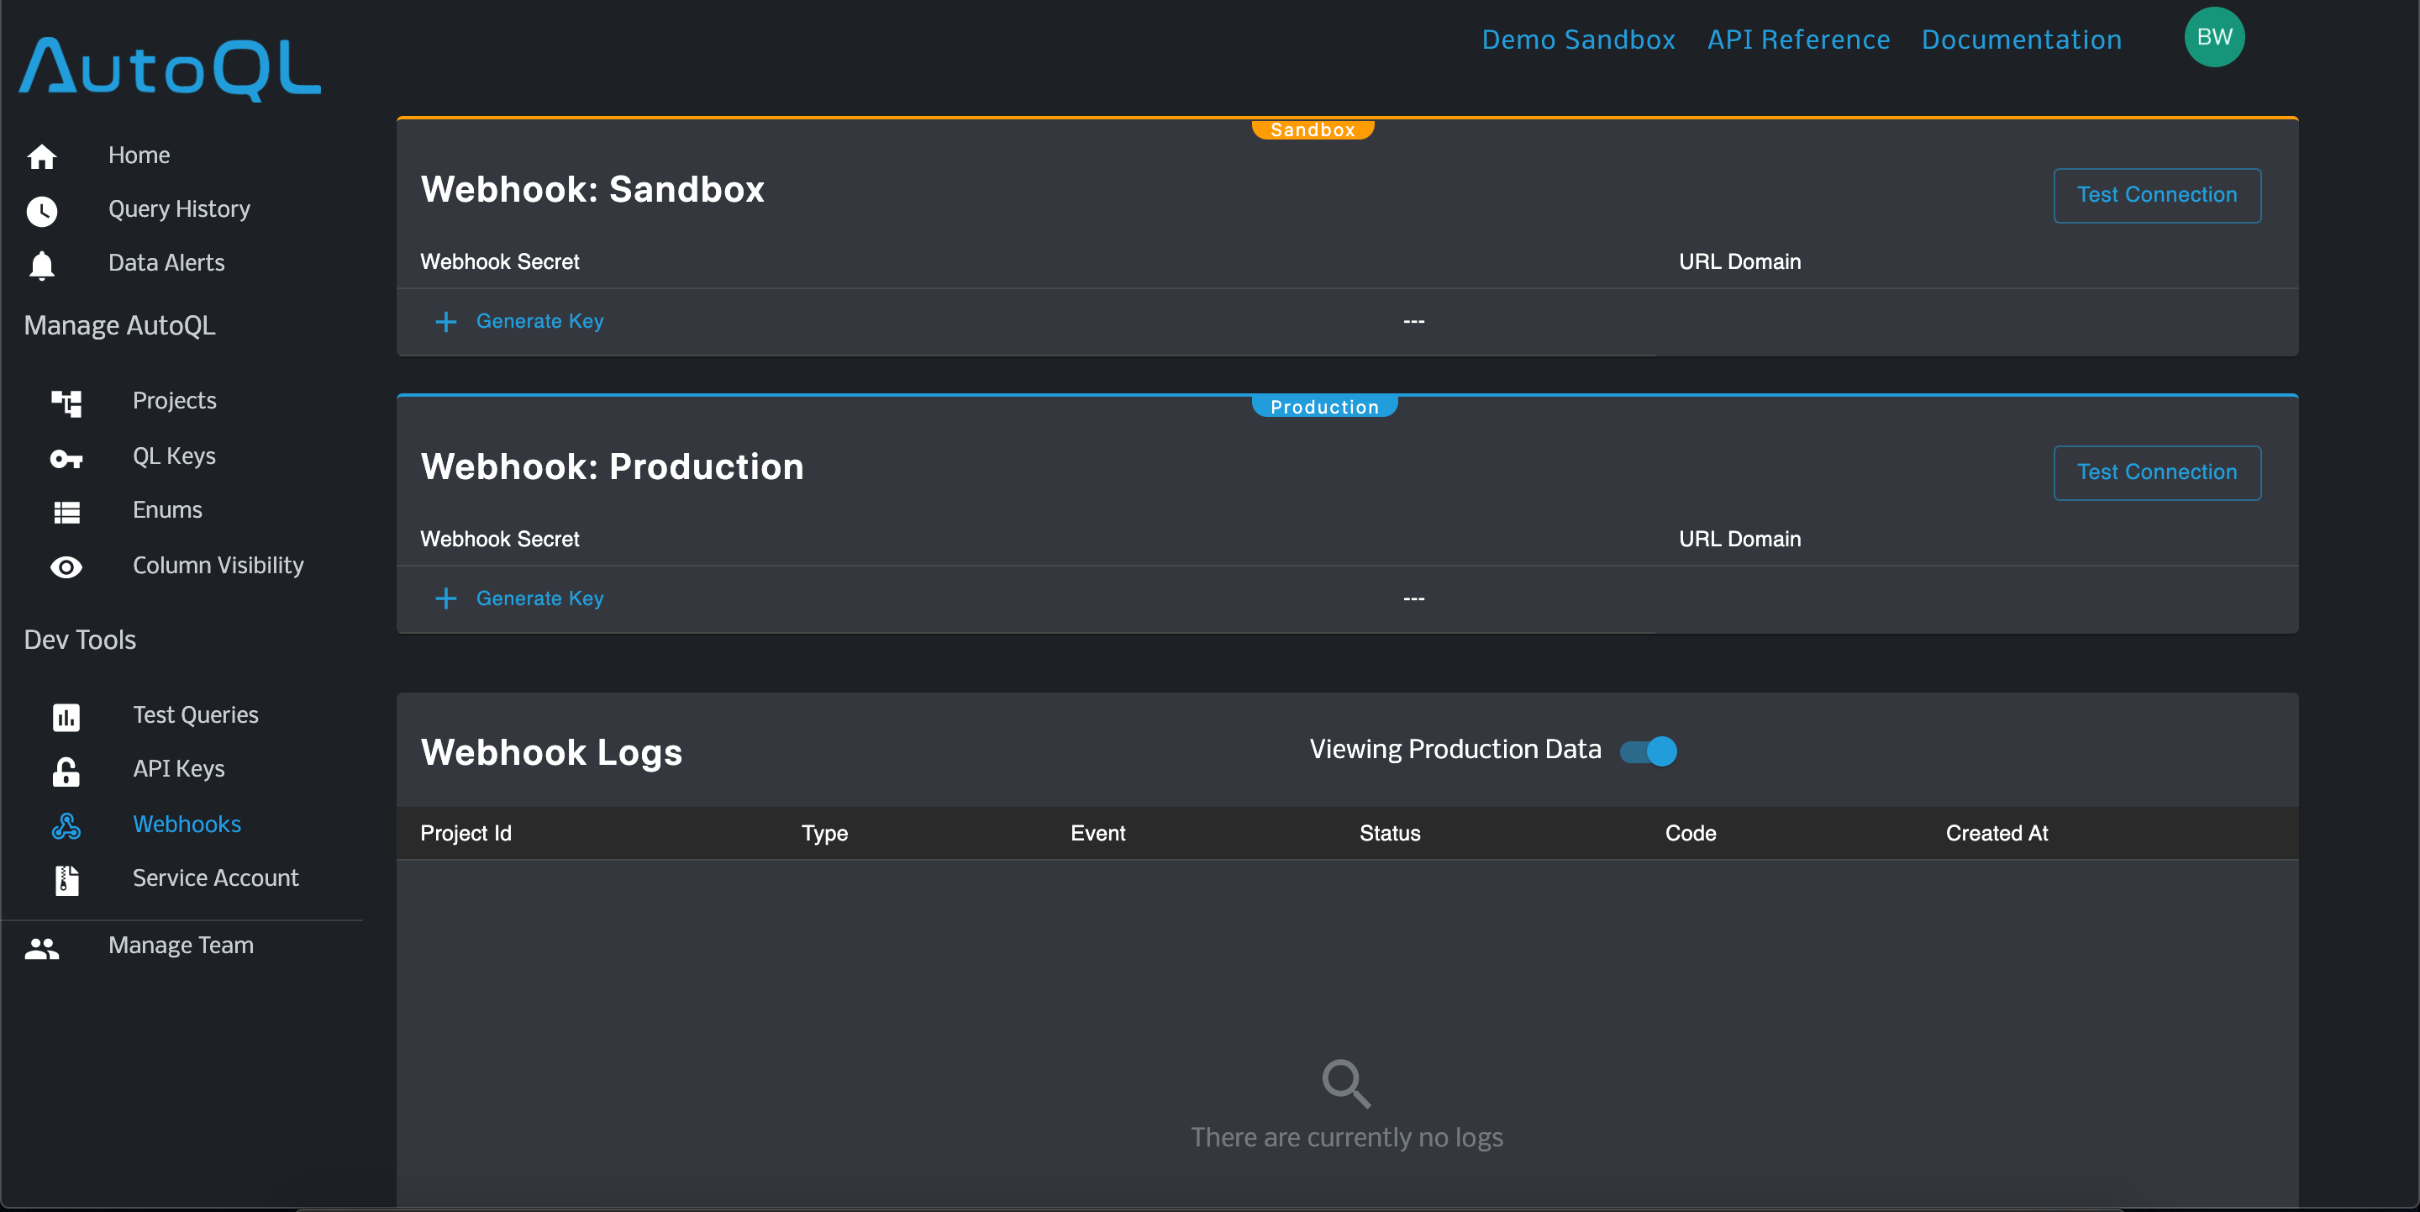
Task: Go to Data Alerts
Action: [166, 263]
